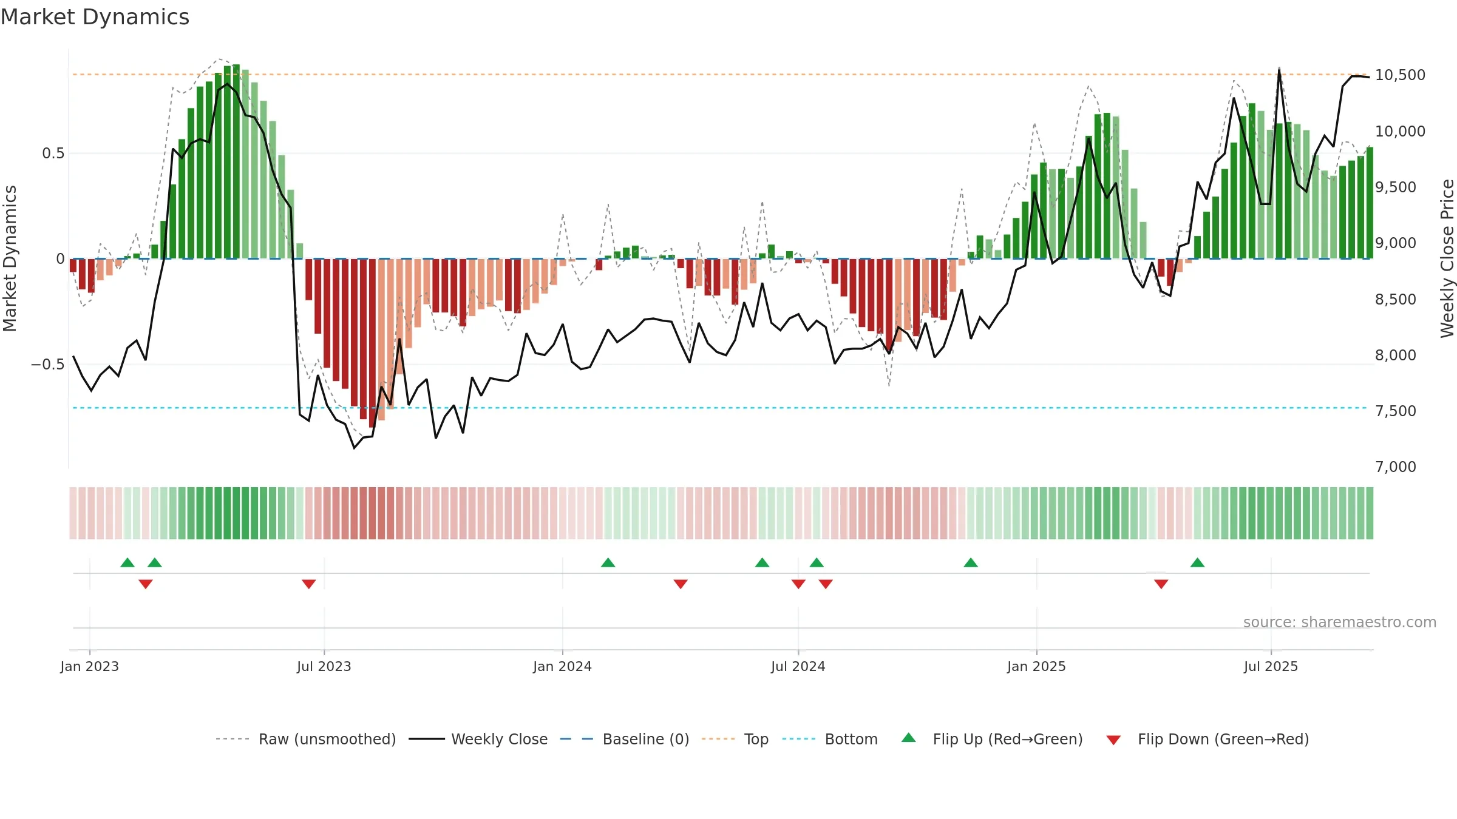Screen dimensions: 1457x819
Task: Click the Jan 2024 x-axis label
Action: [563, 666]
